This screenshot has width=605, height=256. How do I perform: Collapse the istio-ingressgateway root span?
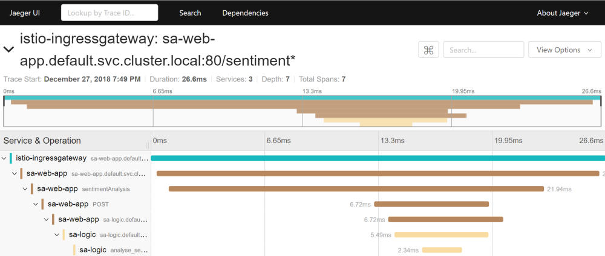coord(4,158)
